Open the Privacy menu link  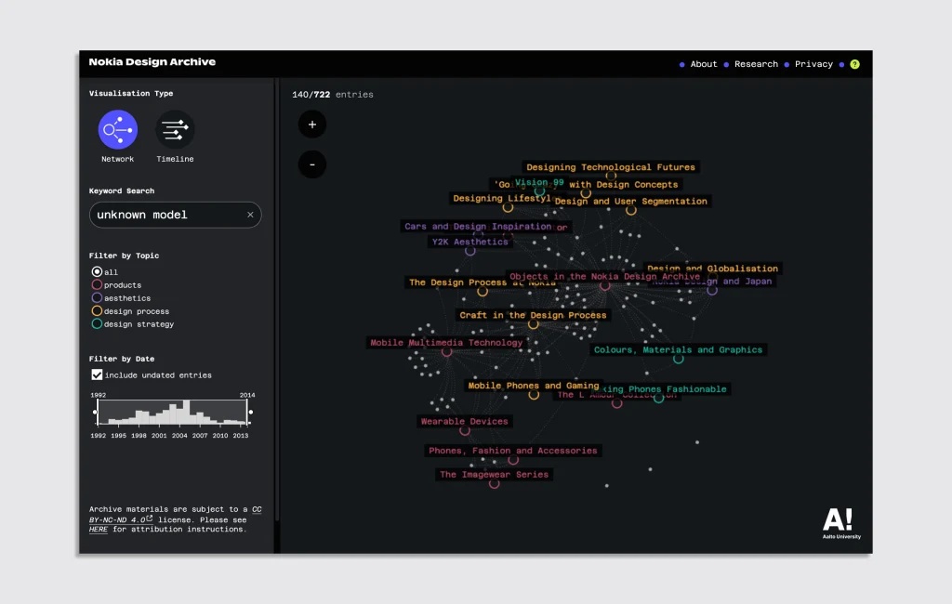tap(813, 64)
